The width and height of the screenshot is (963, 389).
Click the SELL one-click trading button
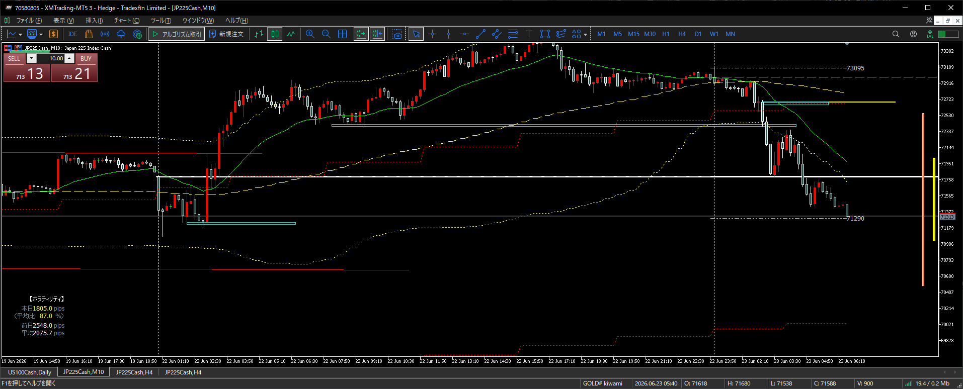[x=14, y=58]
